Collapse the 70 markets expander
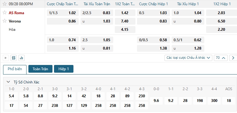The width and height of the screenshot is (237, 113). (x=221, y=58)
